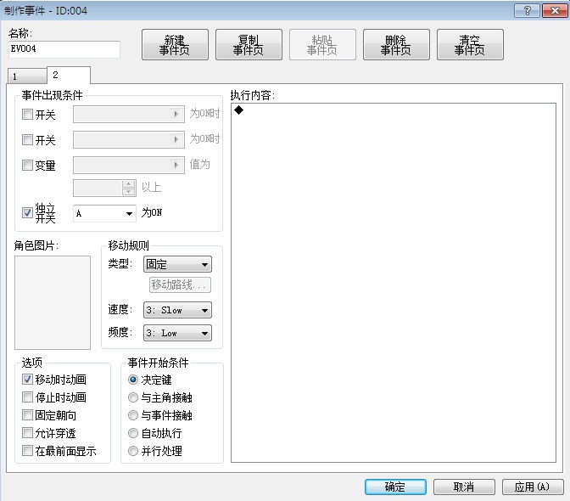Uncheck the 独立开关 checkbox
The width and height of the screenshot is (570, 501).
(x=27, y=213)
